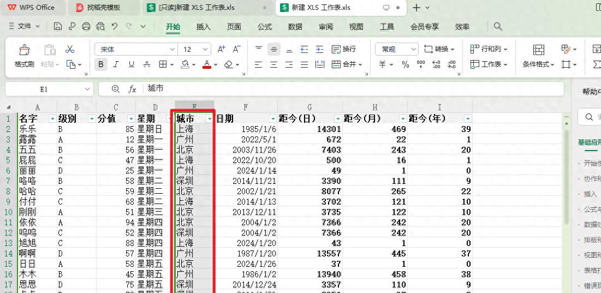
Task: Select cell containing 露露
Action: (38, 140)
